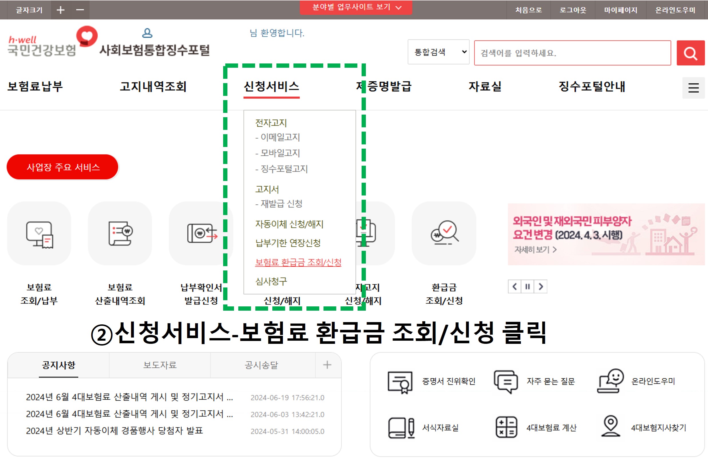Show the previous banner slide

[x=514, y=287]
